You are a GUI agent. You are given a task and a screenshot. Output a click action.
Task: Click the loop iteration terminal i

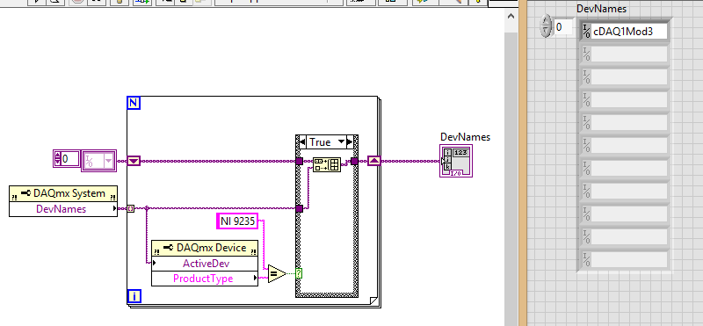[134, 296]
